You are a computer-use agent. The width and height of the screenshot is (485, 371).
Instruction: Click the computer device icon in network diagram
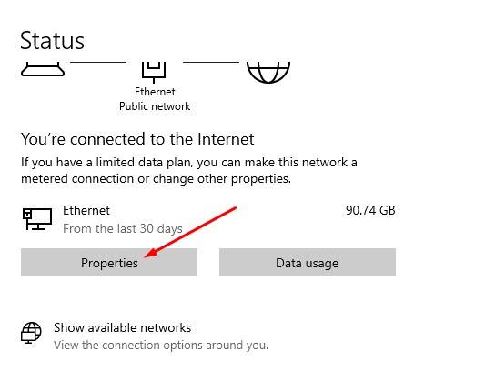click(x=43, y=69)
